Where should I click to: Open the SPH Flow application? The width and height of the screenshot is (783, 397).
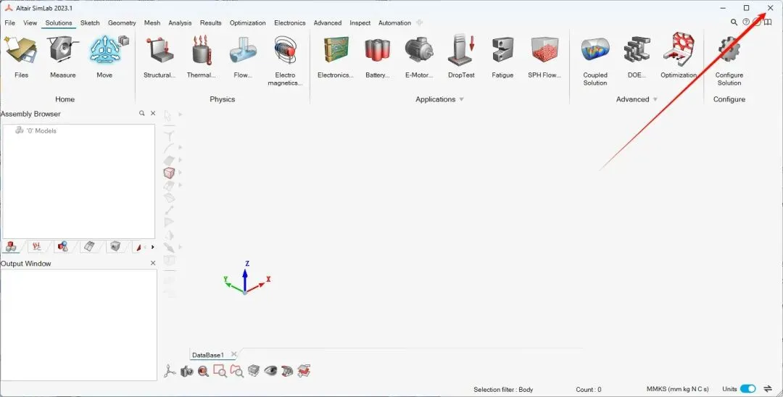point(544,57)
